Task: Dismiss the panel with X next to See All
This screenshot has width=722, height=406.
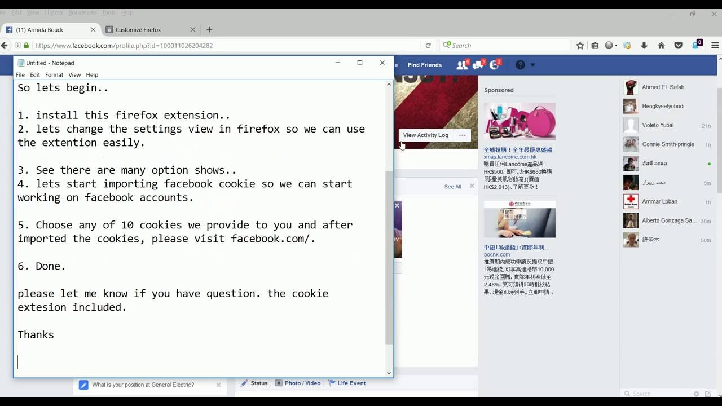Action: [472, 186]
